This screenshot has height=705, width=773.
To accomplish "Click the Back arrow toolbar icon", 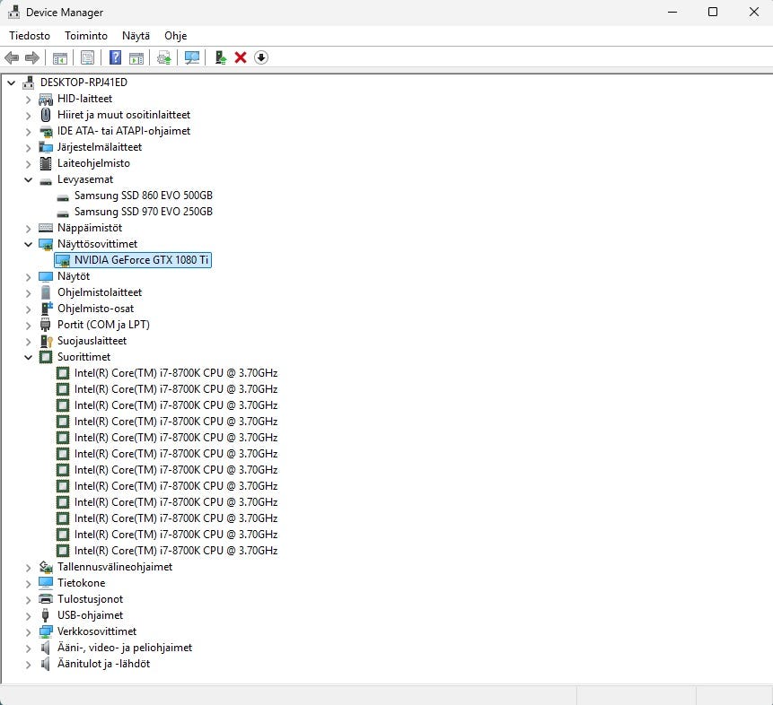I will (12, 57).
